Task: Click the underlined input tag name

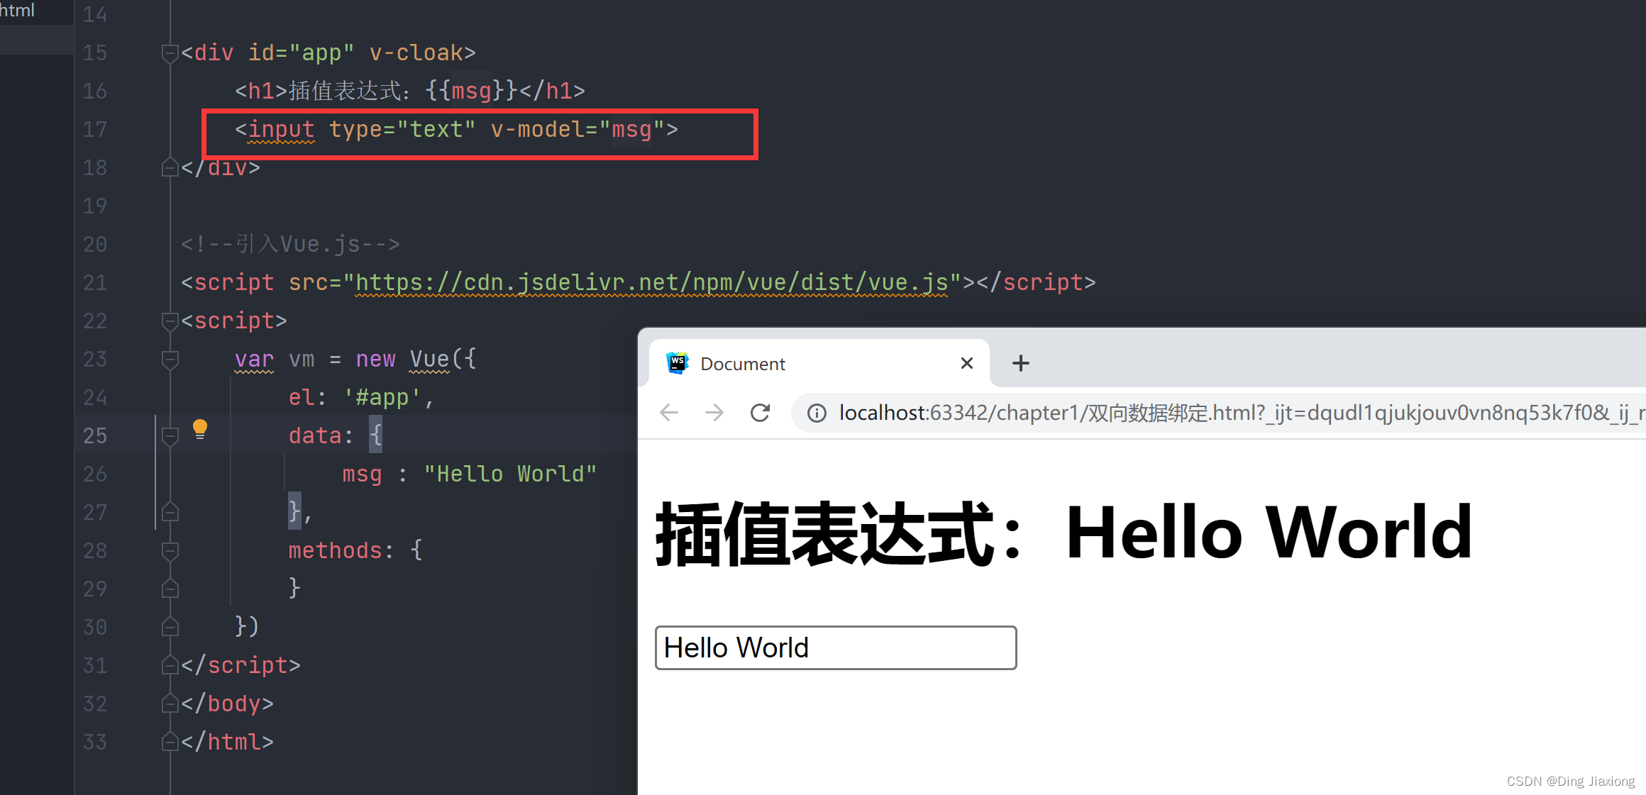Action: point(281,130)
